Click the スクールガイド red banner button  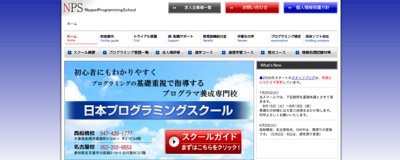point(203,142)
